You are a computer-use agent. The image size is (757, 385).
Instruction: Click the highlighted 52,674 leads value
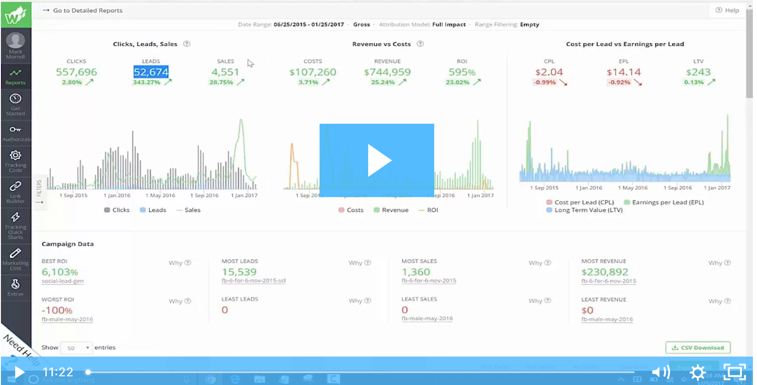151,72
